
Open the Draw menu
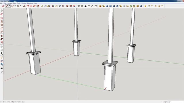tap(14, 3)
